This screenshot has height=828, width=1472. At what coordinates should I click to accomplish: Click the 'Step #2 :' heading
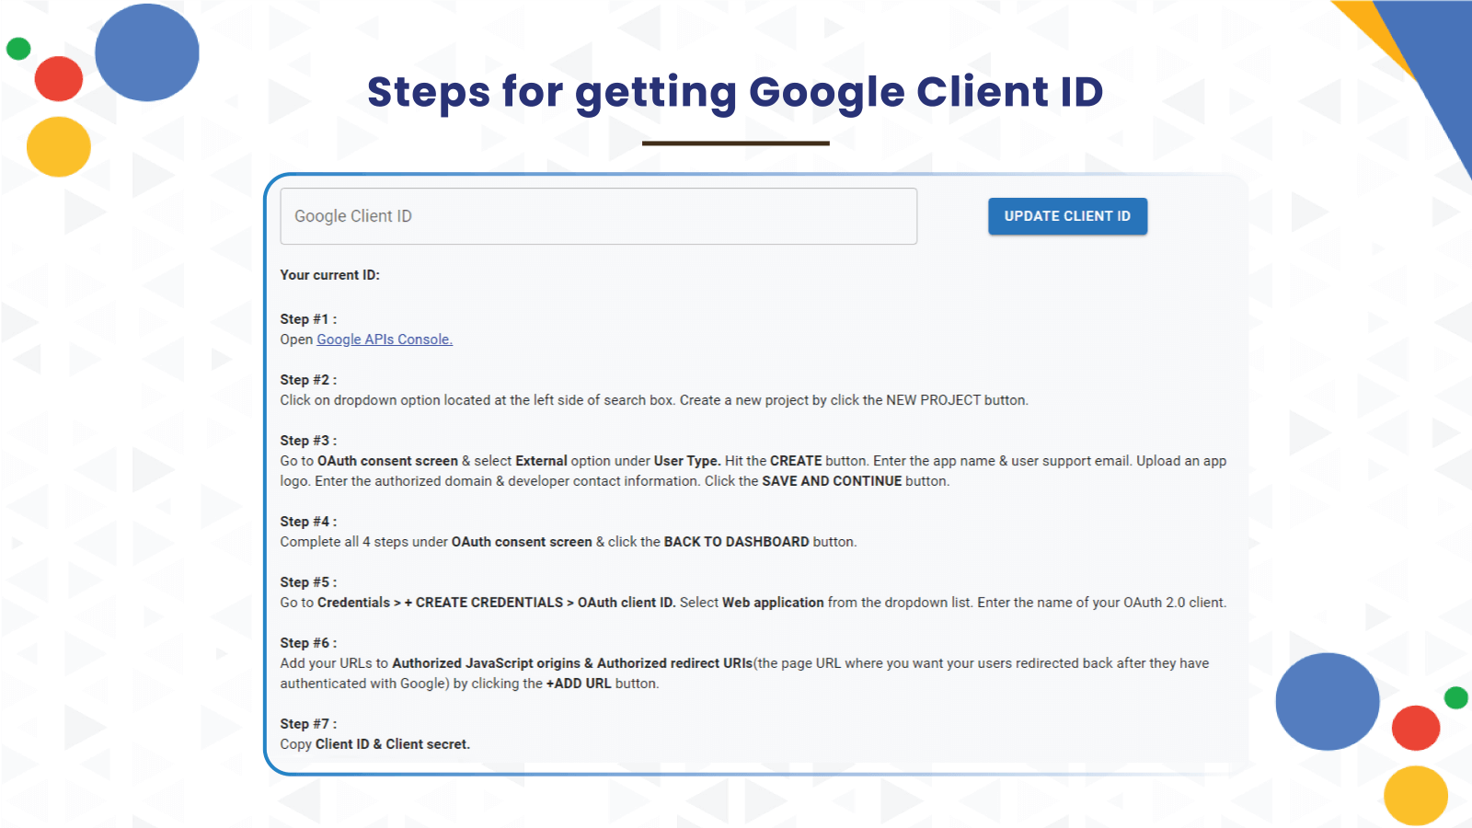(x=308, y=380)
